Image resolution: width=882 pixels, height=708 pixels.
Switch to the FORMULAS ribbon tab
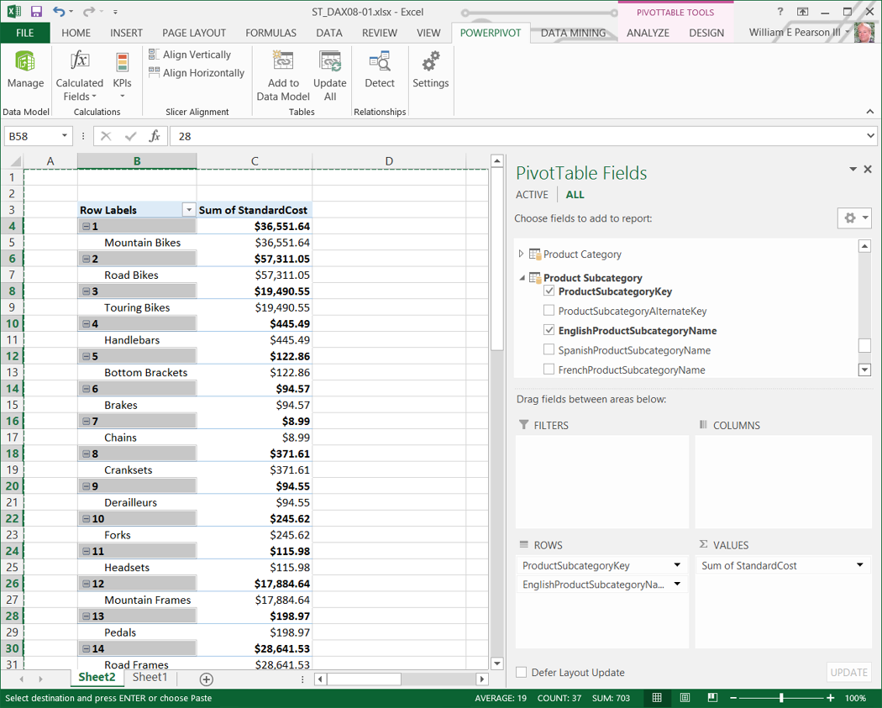click(270, 33)
